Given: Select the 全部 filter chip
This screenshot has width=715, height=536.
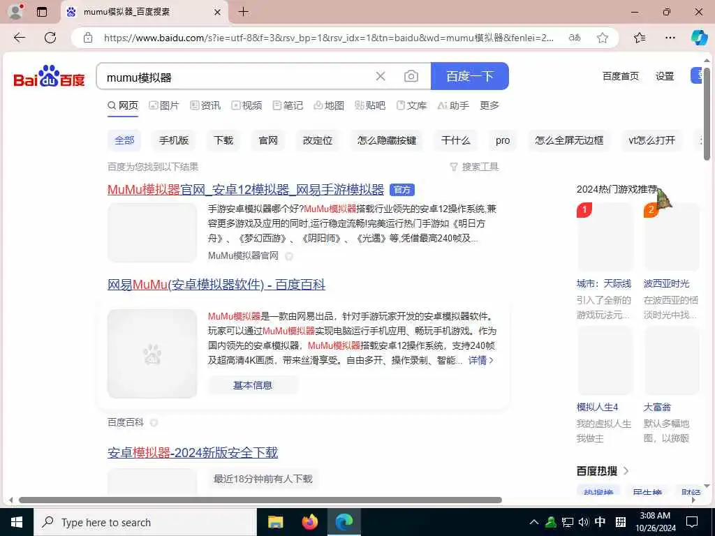Looking at the screenshot, I should pos(124,140).
